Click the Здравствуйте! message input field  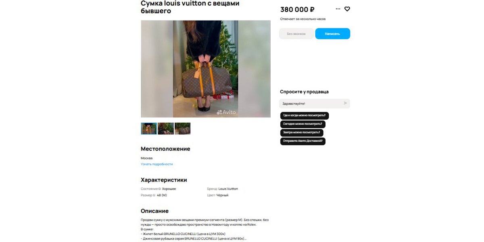[315, 104]
